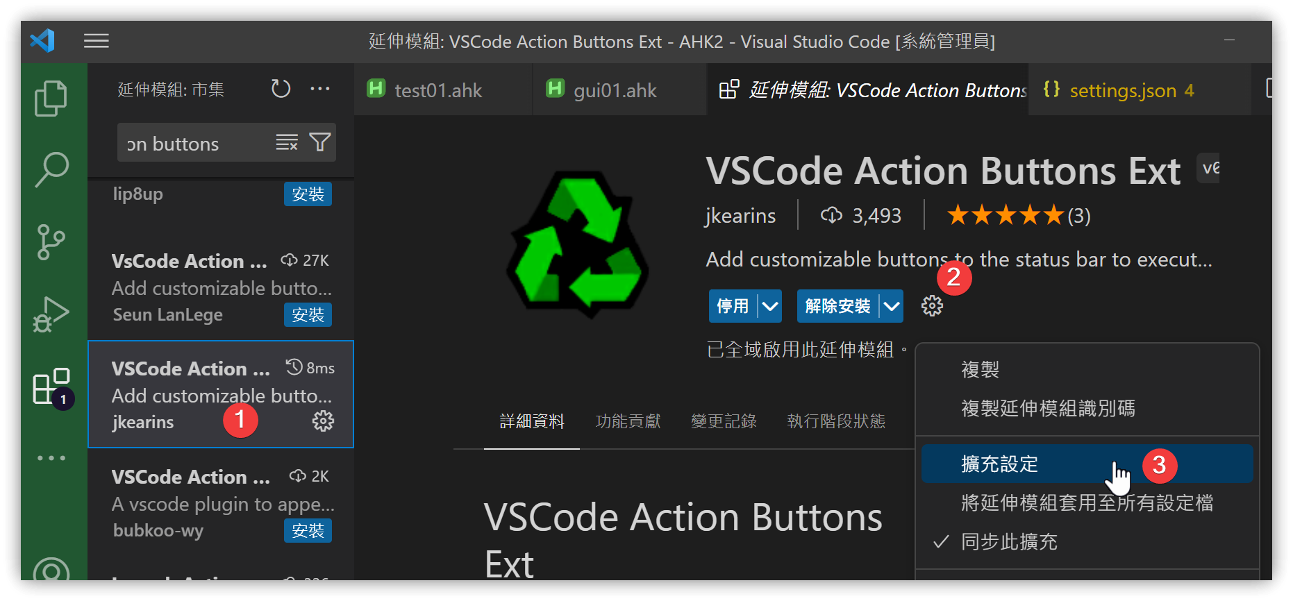Open the manage gear for jkearins extension in list
Image resolution: width=1293 pixels, height=601 pixels.
323,421
